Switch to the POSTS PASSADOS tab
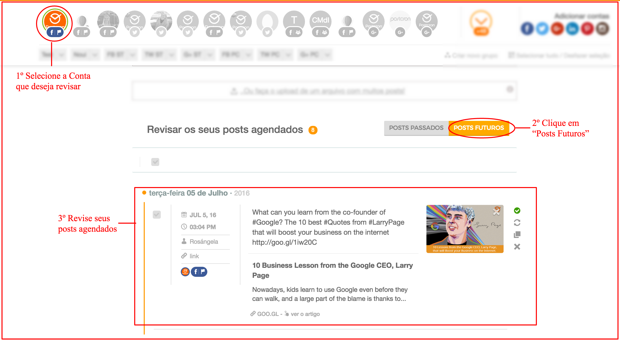Image resolution: width=620 pixels, height=340 pixels. point(416,128)
